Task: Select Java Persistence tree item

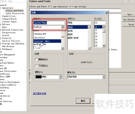Action: click(x=8, y=71)
